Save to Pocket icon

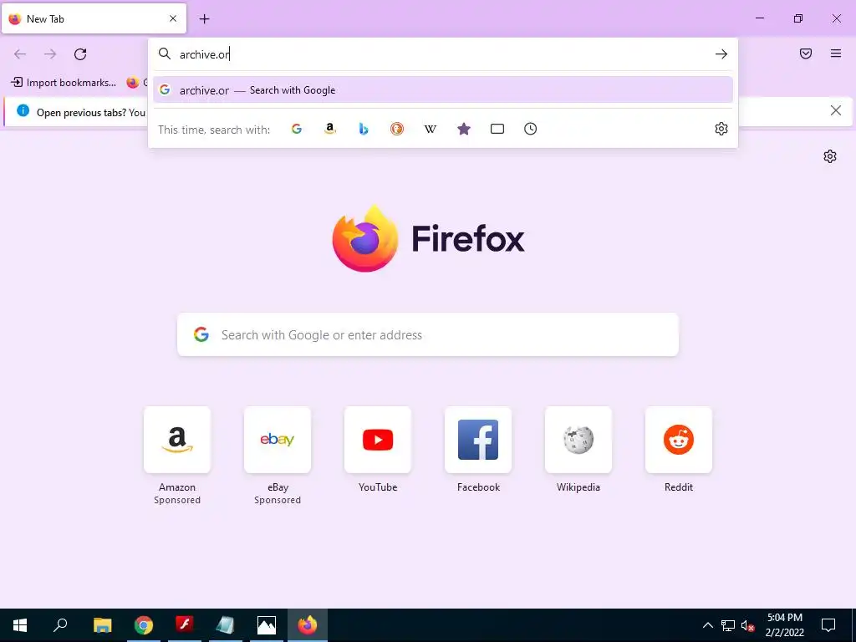click(x=806, y=53)
